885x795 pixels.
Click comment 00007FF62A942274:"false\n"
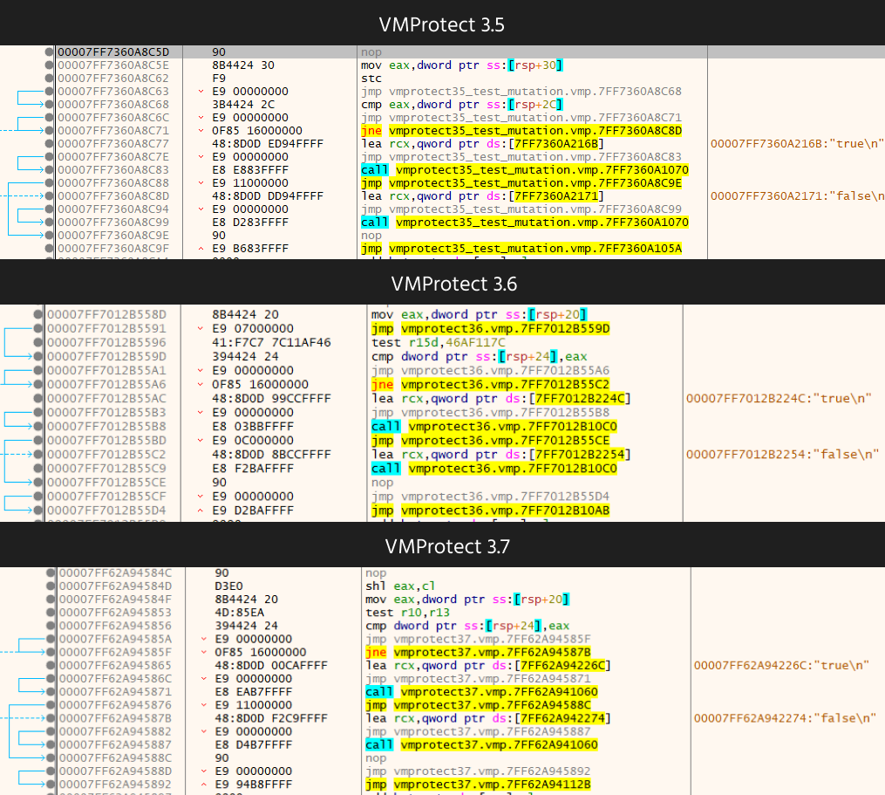coord(785,718)
